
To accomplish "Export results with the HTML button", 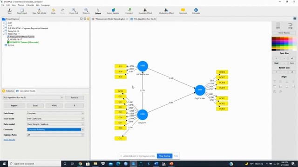I will (54, 106).
